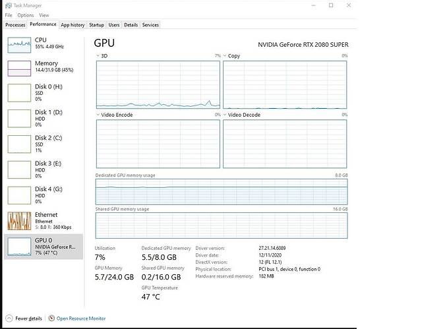Viewport: 447px width, 329px height.
Task: Select the CPU graph thumbnail in sidebar
Action: point(19,45)
